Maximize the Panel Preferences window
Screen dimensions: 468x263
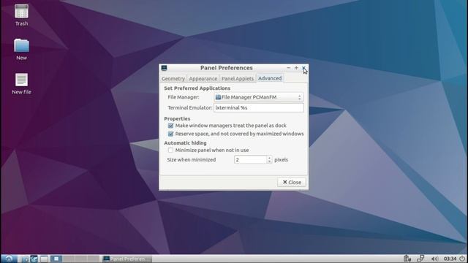click(296, 68)
